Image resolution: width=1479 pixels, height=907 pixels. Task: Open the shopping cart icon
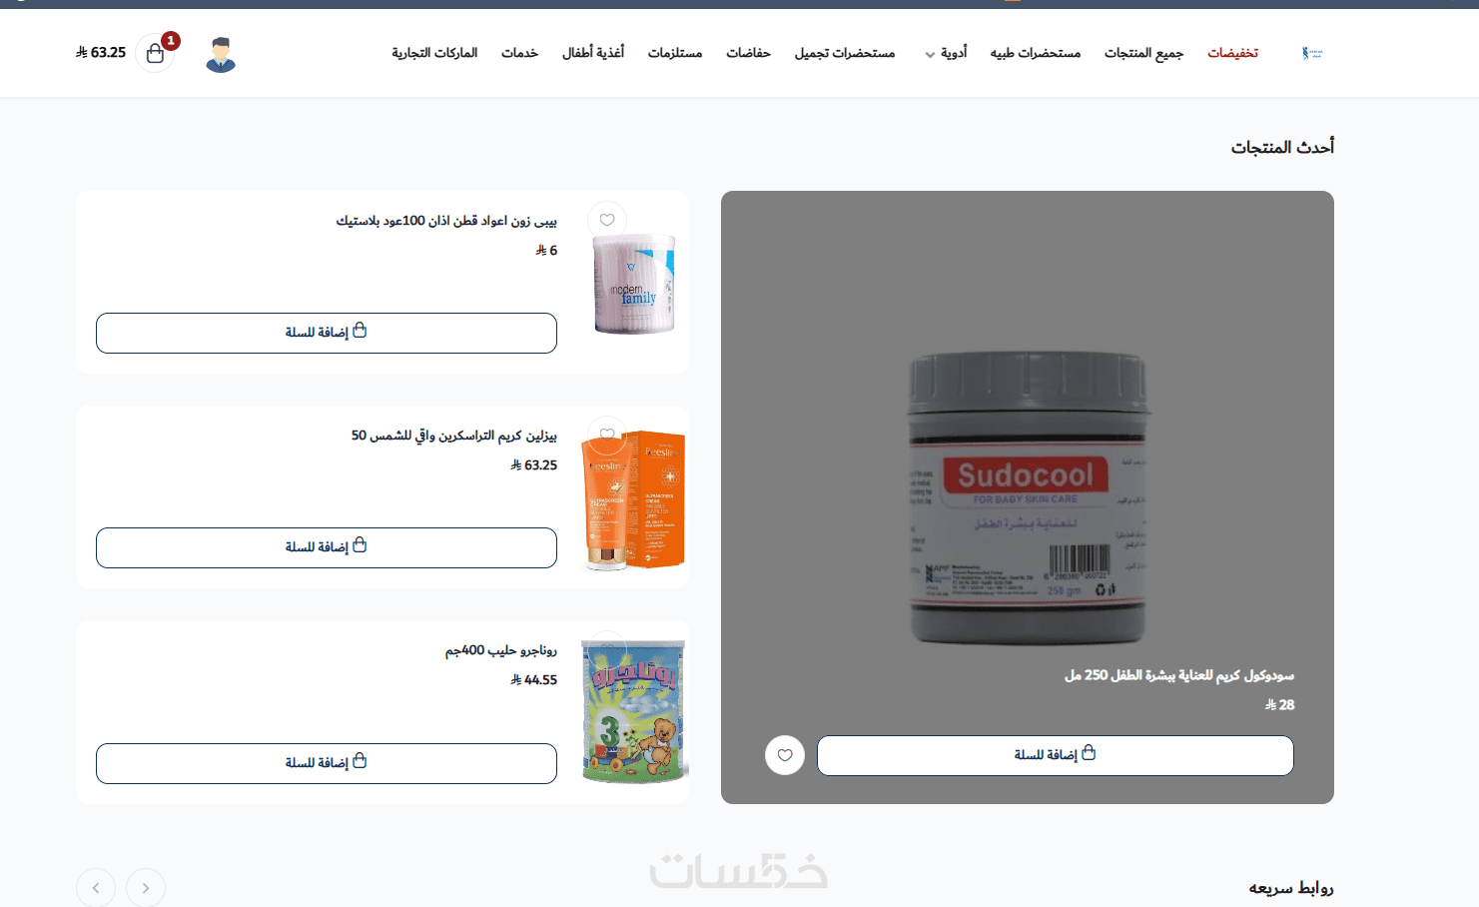[x=155, y=53]
